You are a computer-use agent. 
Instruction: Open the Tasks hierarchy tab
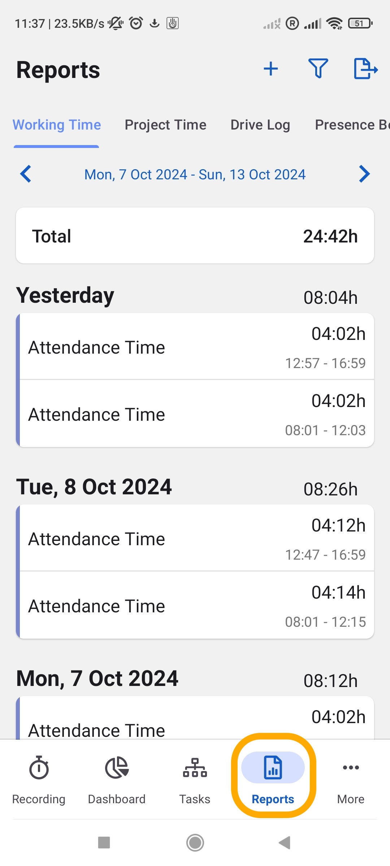point(195,780)
